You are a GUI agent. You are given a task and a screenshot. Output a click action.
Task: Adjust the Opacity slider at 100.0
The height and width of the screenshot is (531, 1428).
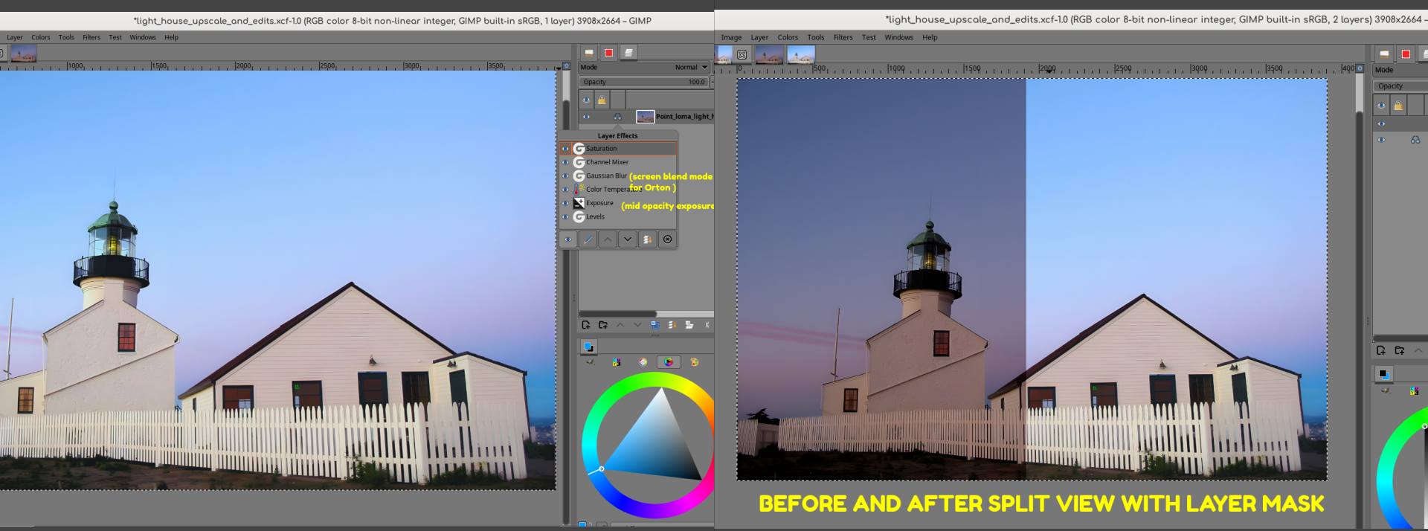click(644, 83)
